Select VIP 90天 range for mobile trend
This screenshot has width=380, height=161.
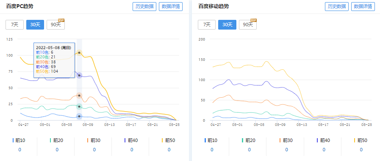(x=248, y=25)
